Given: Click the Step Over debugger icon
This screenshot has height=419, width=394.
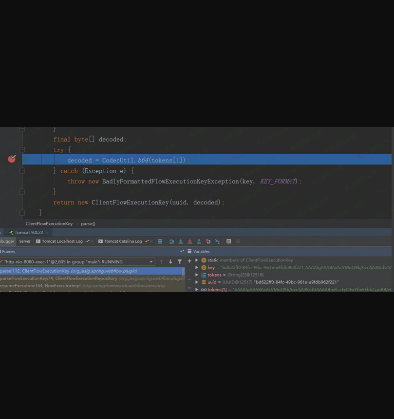Looking at the screenshot, I should [171, 241].
